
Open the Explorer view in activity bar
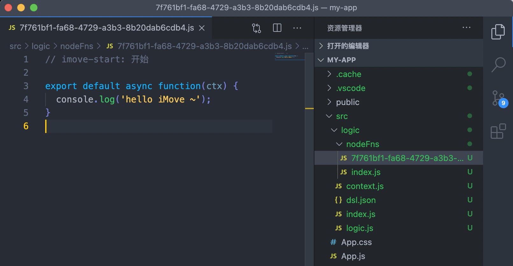498,32
